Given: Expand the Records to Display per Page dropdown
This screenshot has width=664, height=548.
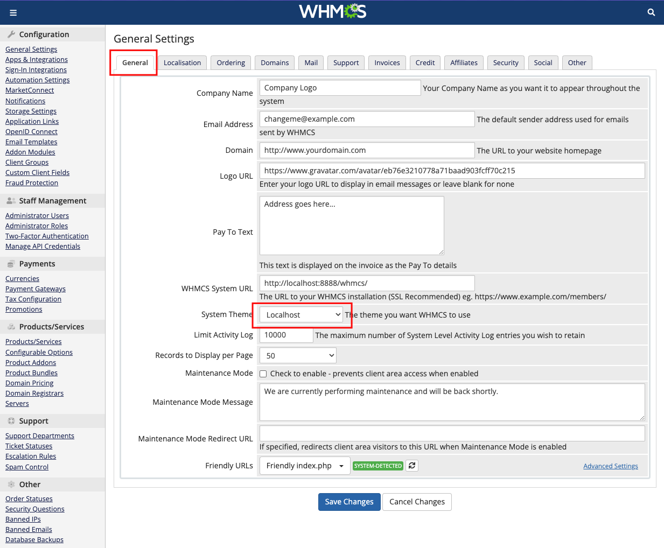Looking at the screenshot, I should (x=298, y=356).
